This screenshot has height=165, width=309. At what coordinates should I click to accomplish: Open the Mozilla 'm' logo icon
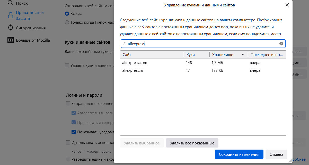point(11,40)
